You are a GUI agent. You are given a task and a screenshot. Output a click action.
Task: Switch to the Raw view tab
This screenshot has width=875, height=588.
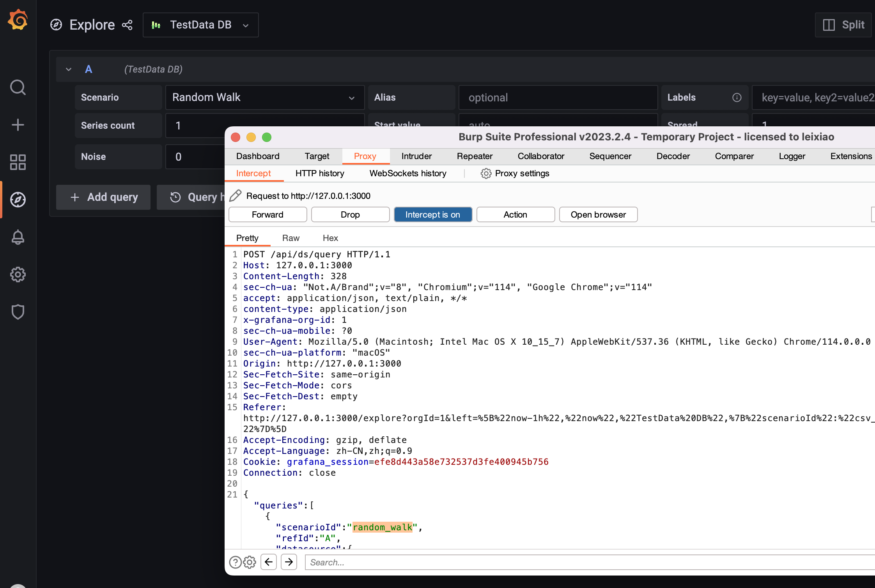point(290,238)
